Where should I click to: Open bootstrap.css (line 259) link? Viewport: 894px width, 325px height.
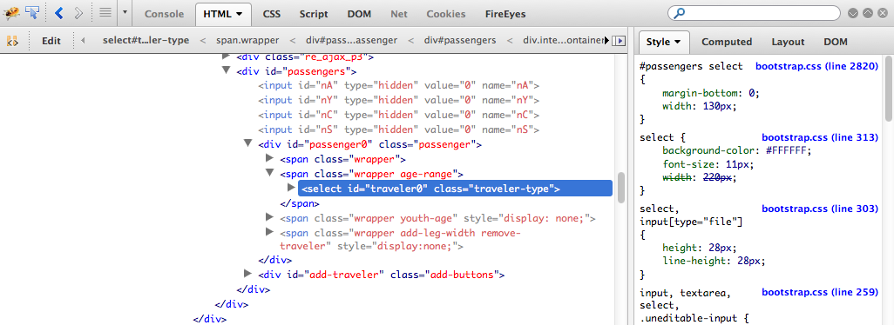tap(820, 293)
